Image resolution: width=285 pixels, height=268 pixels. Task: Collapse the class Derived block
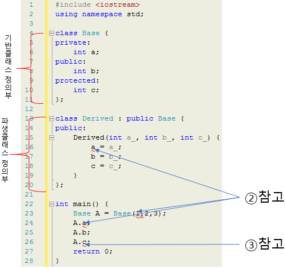coord(51,119)
